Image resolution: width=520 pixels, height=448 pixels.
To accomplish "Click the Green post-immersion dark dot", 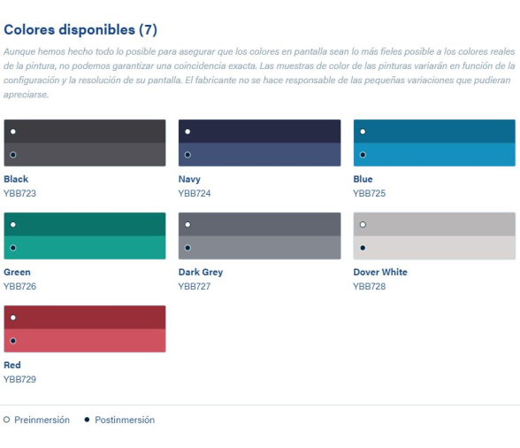I will 13,248.
